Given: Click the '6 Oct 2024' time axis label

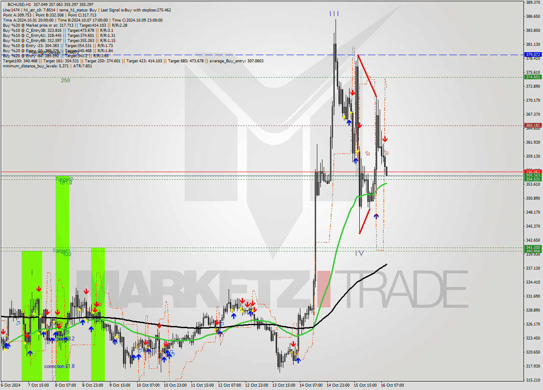Looking at the screenshot, I should point(11,386).
